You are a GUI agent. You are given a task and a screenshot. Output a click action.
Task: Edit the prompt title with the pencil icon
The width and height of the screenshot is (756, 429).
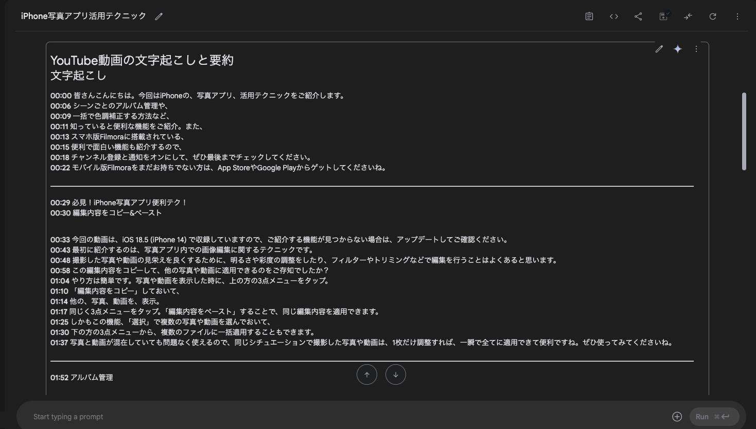point(159,16)
